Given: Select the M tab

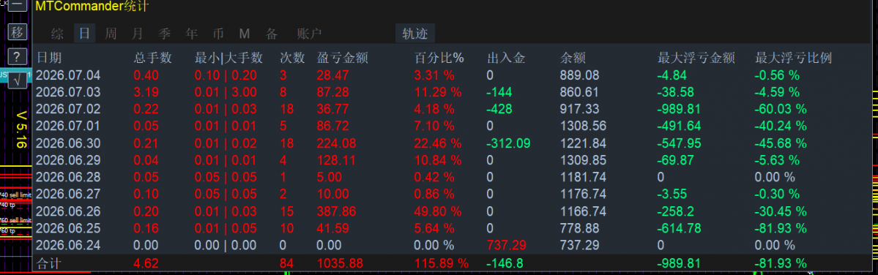Looking at the screenshot, I should (244, 34).
